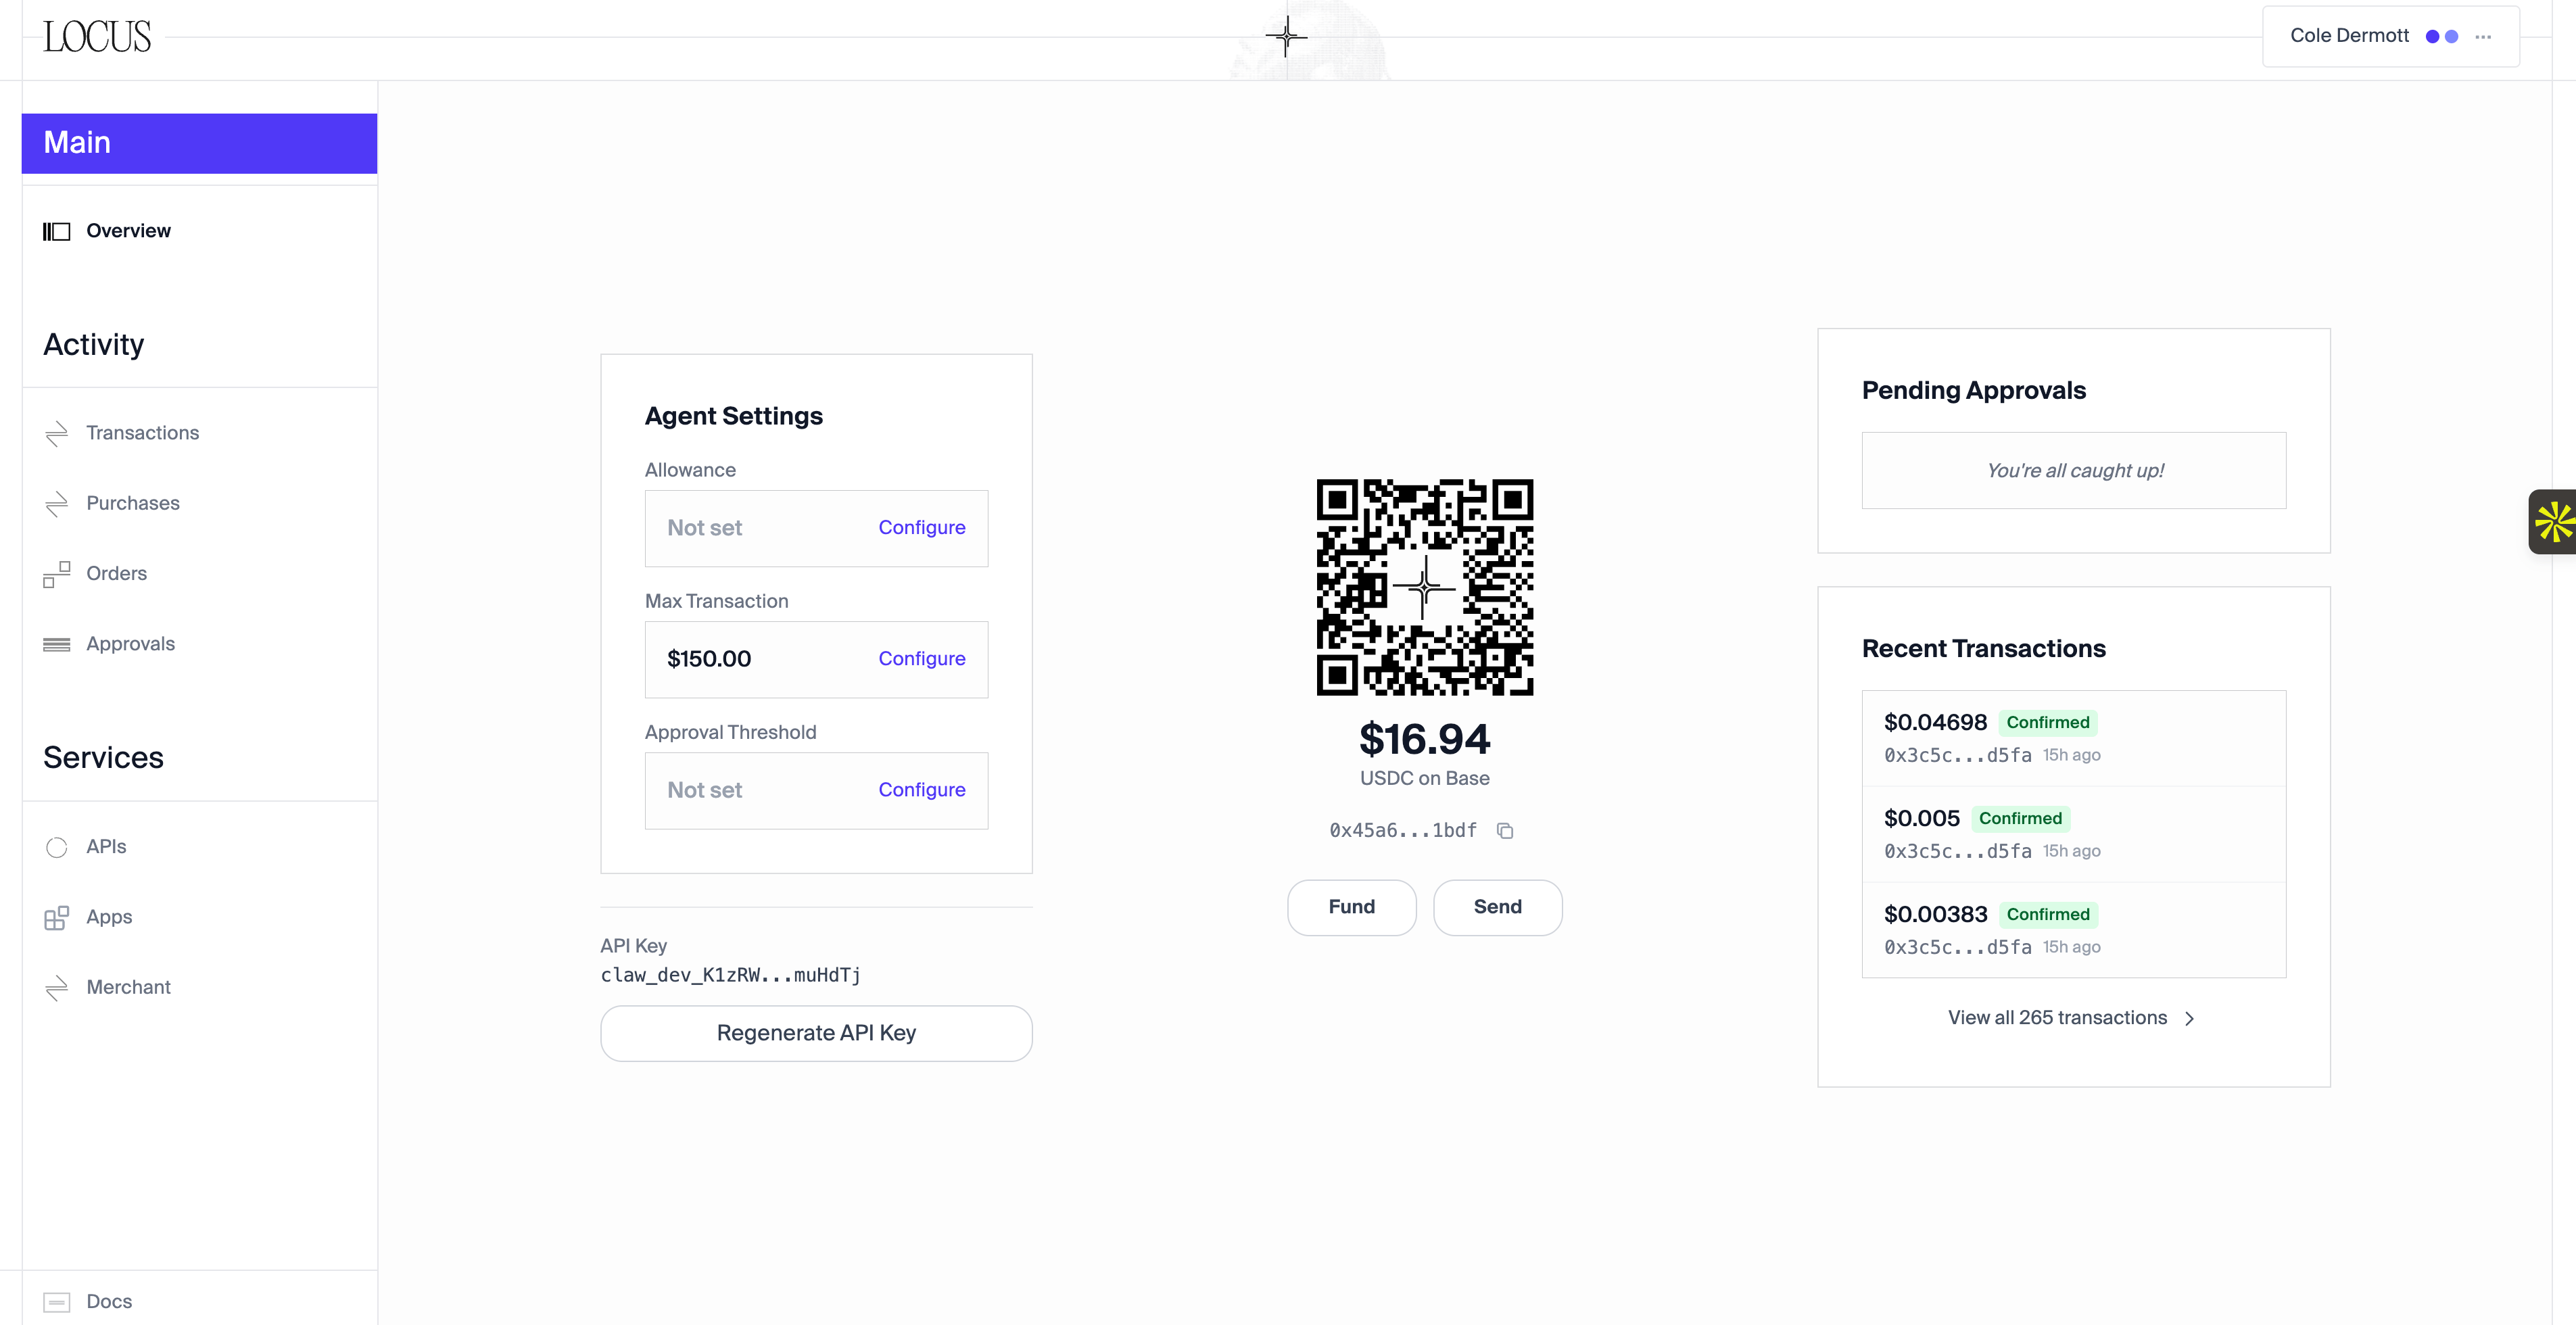Configure the Approval Threshold setting
2576x1325 pixels.
pyautogui.click(x=922, y=790)
